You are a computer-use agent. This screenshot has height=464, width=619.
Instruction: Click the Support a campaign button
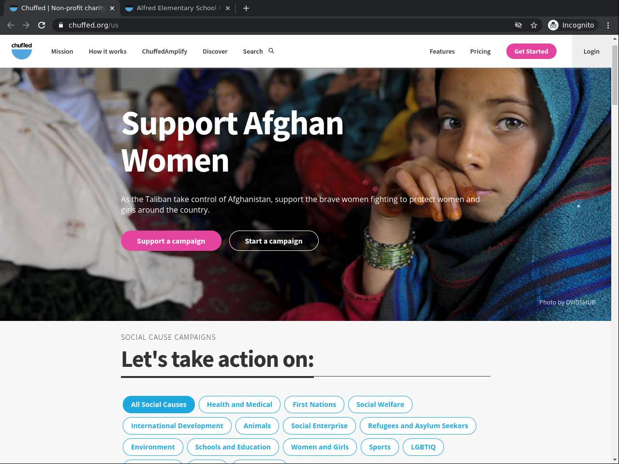171,241
